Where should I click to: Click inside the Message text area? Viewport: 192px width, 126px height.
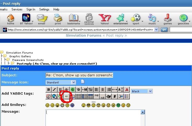(x=93, y=118)
